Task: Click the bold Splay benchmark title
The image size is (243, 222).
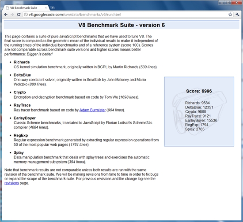Action: [19, 153]
